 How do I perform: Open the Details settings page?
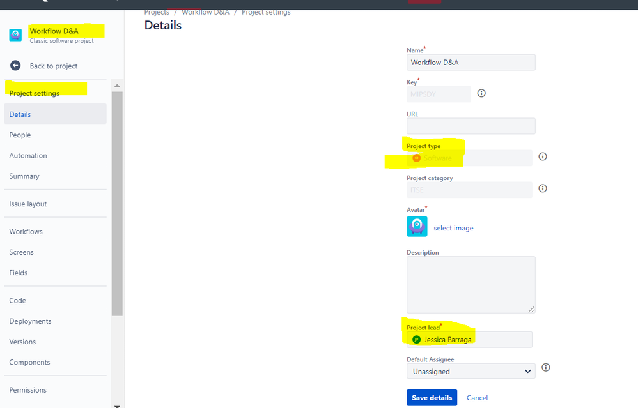click(x=56, y=114)
